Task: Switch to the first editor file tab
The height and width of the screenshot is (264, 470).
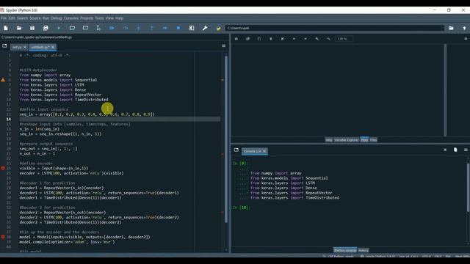Action: (17, 47)
